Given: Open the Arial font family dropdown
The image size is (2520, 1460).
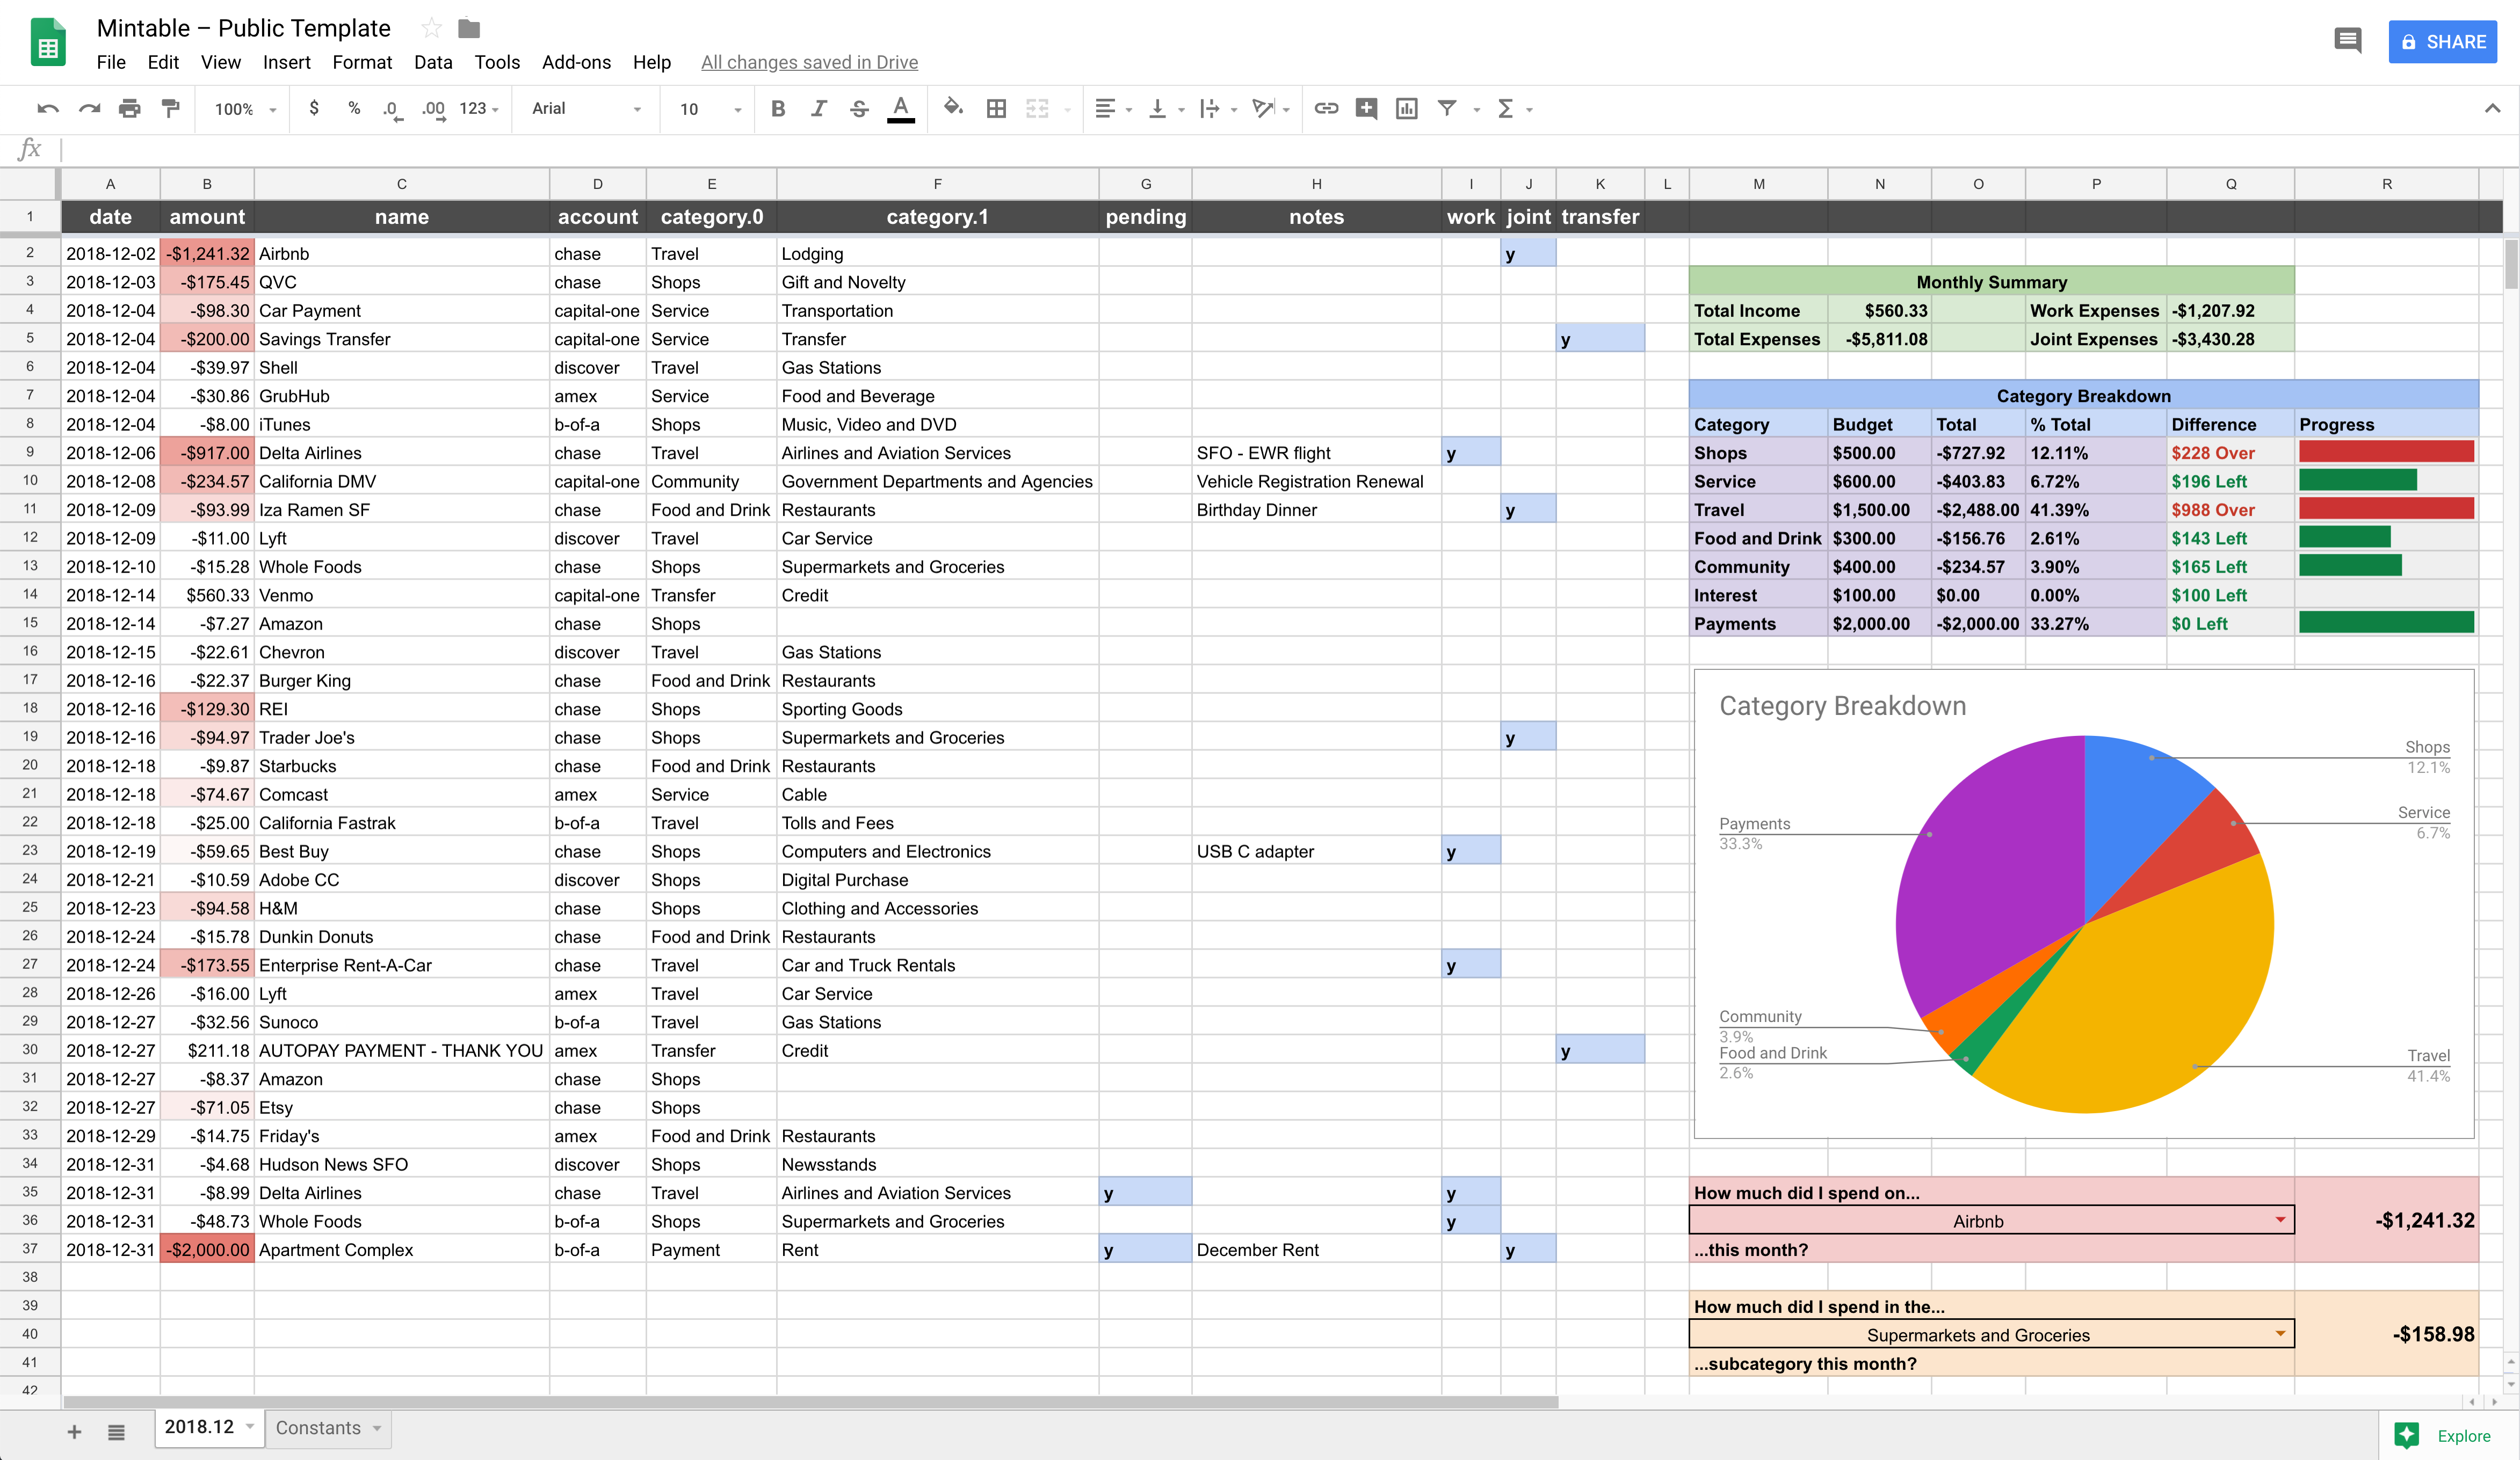Looking at the screenshot, I should click(x=586, y=108).
